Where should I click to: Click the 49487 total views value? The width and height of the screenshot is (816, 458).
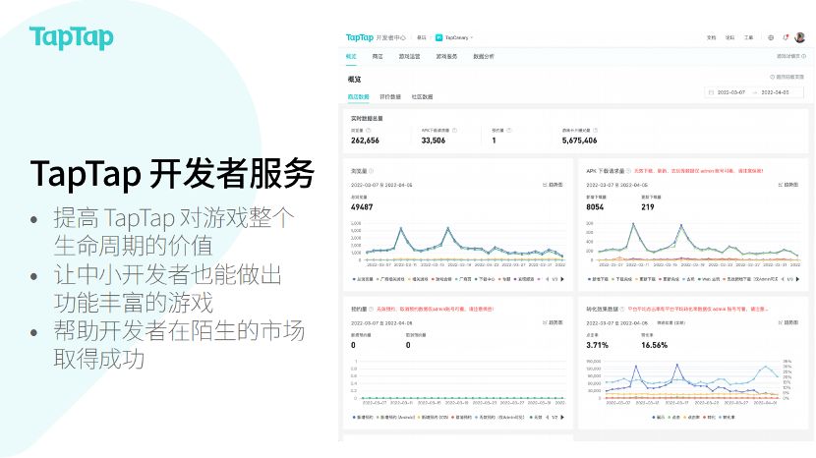click(x=362, y=207)
